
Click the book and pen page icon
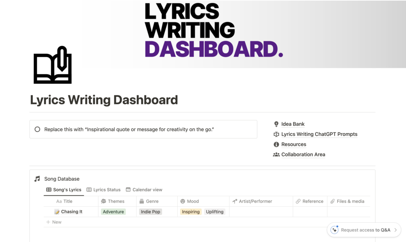tap(53, 65)
